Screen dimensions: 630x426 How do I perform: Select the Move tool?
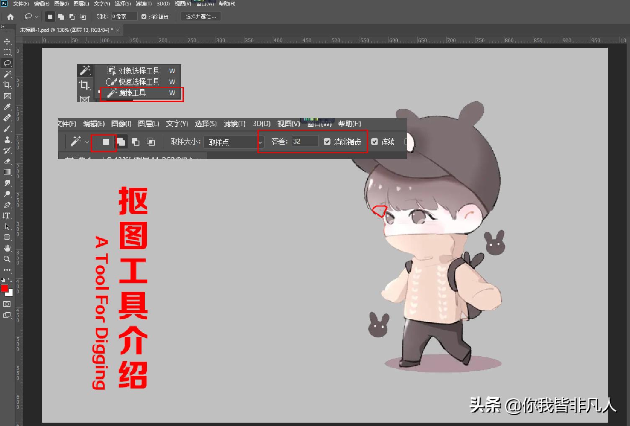(7, 41)
